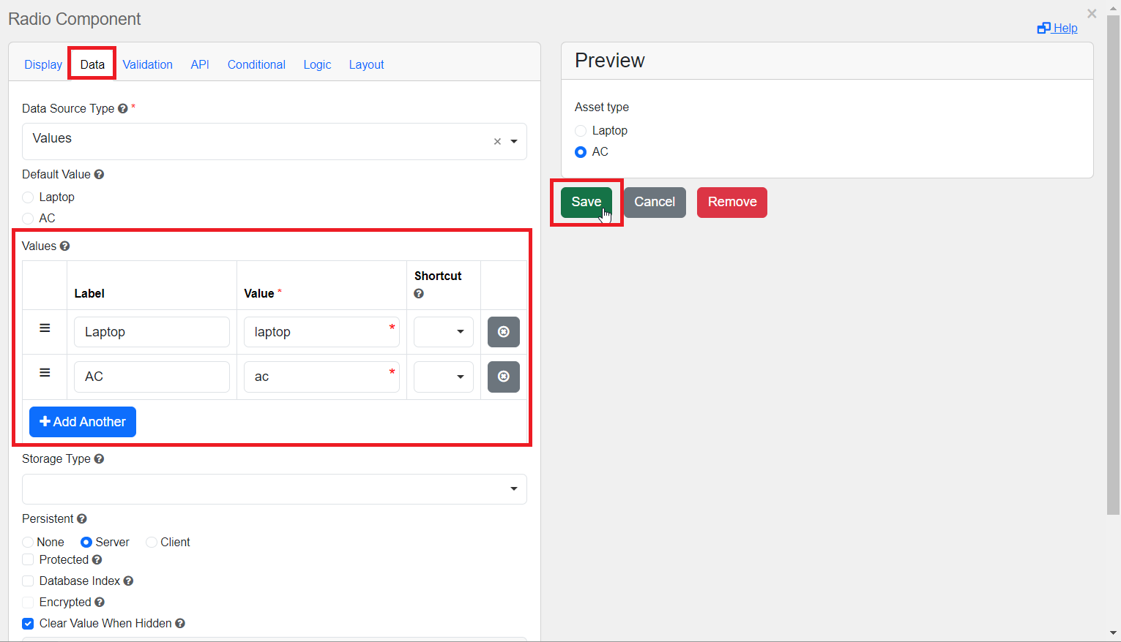Edit the AC label field

point(152,377)
